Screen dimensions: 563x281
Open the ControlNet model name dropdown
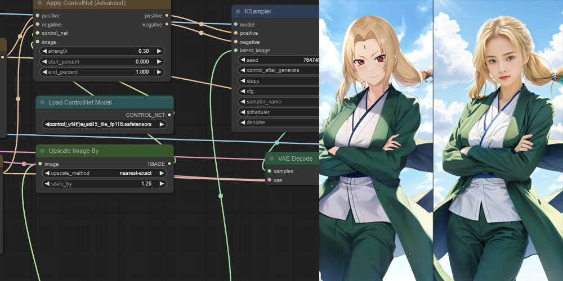[x=104, y=124]
